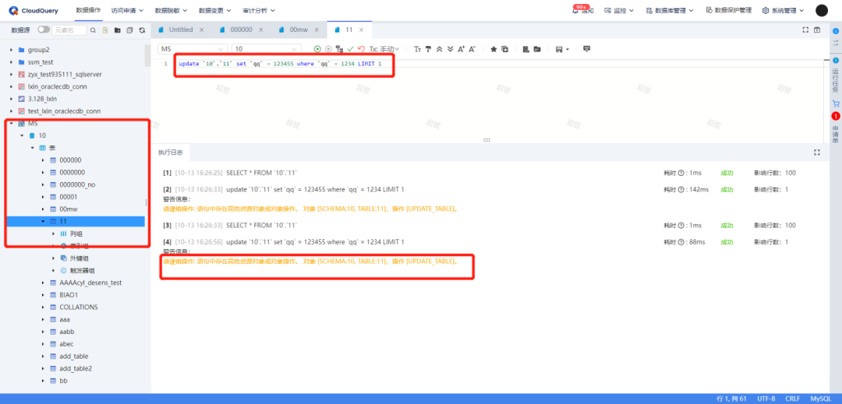Switch to the Untitled tab
The width and height of the screenshot is (842, 404).
[x=180, y=30]
